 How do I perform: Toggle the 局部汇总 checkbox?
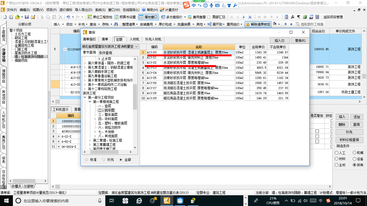(x=209, y=17)
